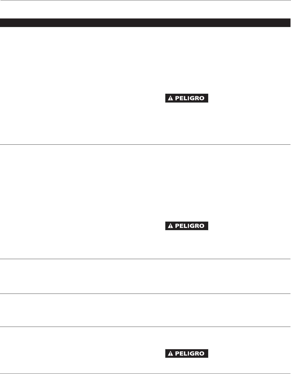291x374 pixels.
Task: Click blank area right of the topmost PELIGRO badge
Action: coord(248,98)
